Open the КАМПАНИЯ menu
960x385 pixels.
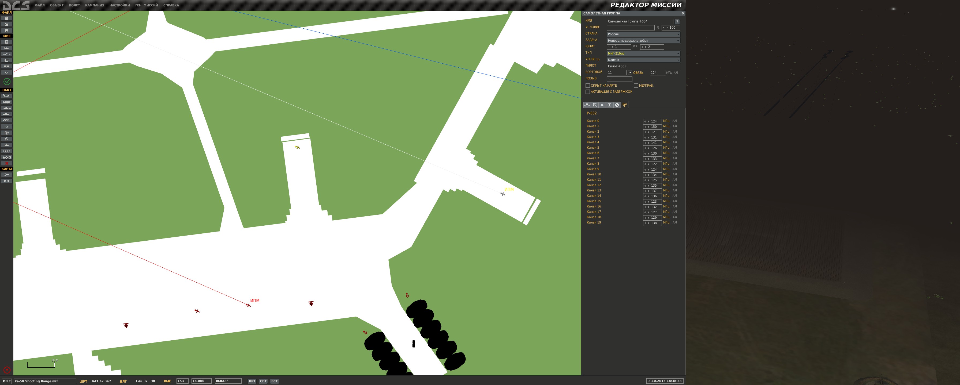[x=95, y=5]
